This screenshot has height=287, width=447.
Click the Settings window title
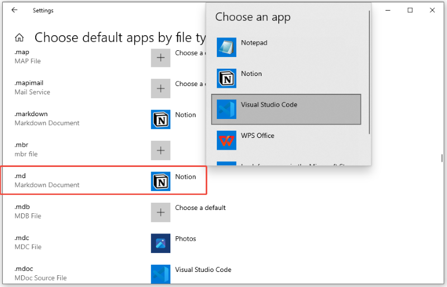(x=43, y=11)
